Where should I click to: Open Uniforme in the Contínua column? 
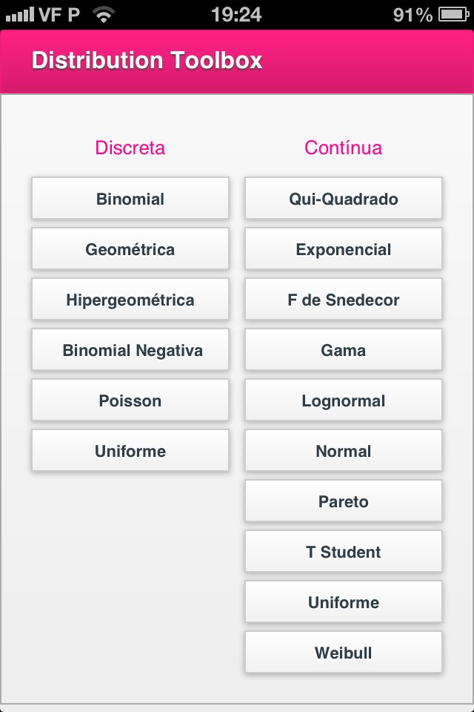click(x=343, y=601)
